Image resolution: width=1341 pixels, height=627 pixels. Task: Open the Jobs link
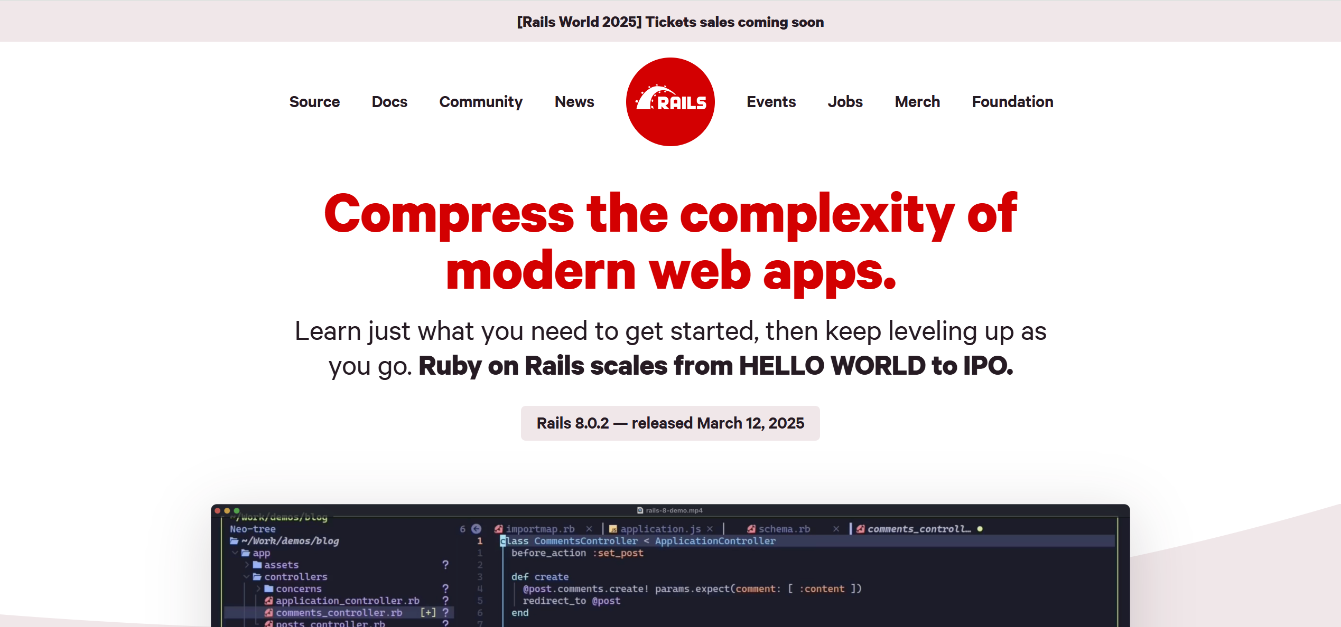[x=845, y=101]
